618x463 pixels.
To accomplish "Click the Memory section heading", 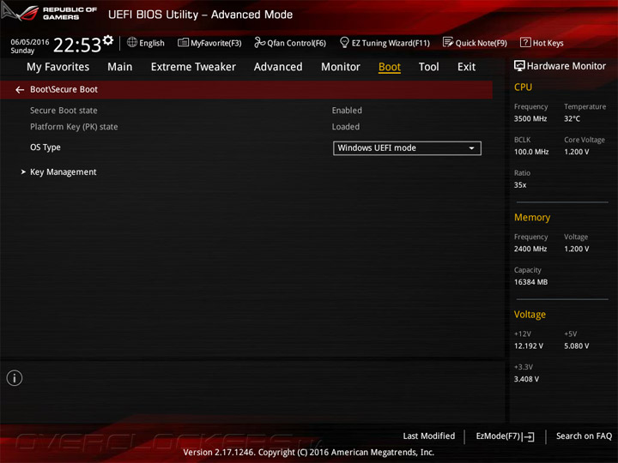I will (532, 217).
